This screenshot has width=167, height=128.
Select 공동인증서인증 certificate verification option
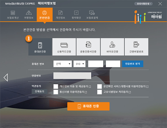pos(88,47)
